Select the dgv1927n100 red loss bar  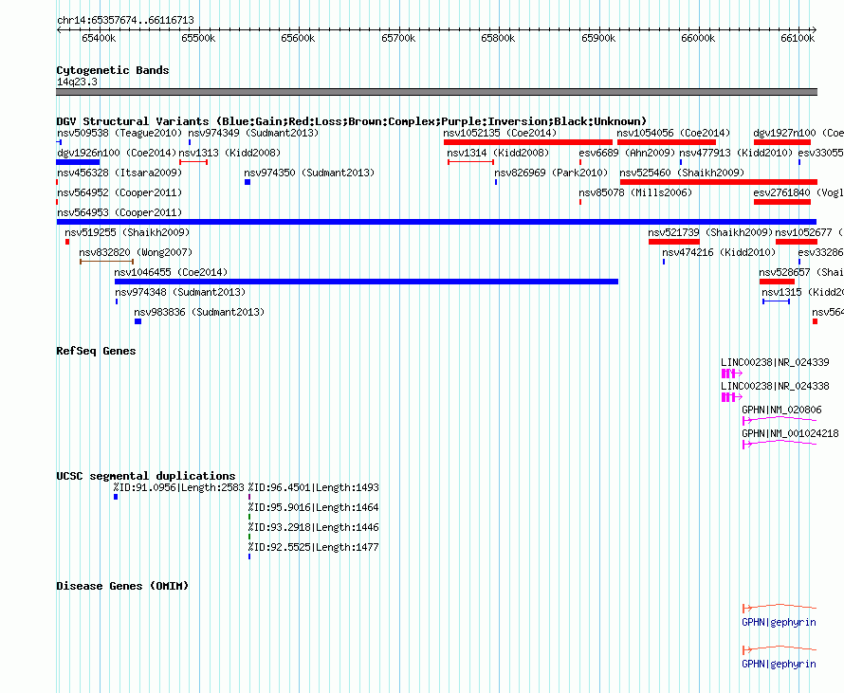coord(782,142)
